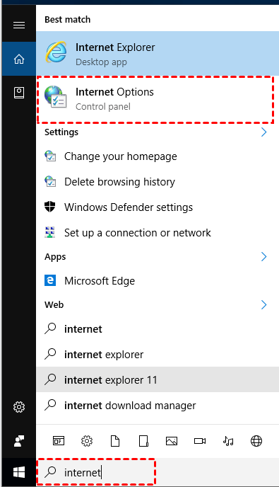The image size is (279, 487).
Task: Open Internet Options control panel
Action: [155, 99]
